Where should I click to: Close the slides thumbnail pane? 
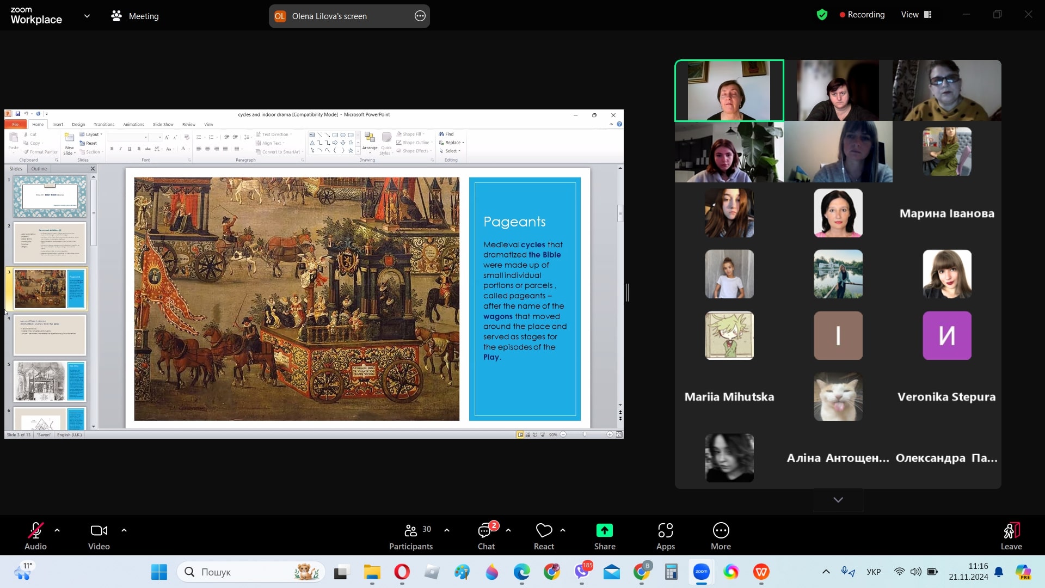[x=93, y=169]
